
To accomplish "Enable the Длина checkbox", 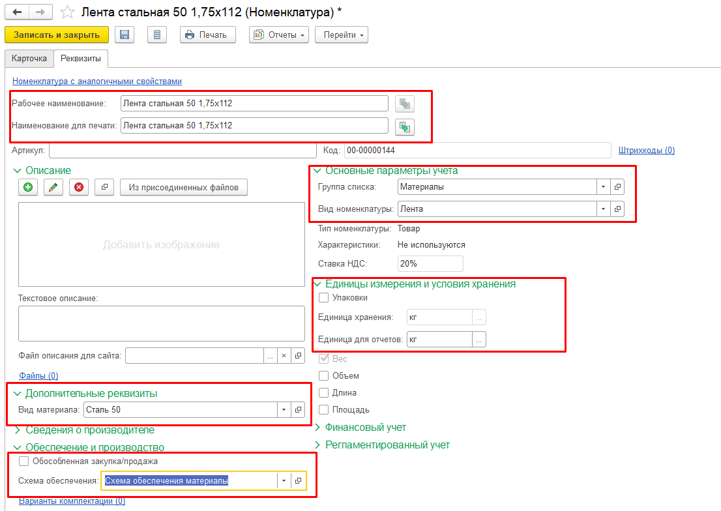I will pos(324,393).
